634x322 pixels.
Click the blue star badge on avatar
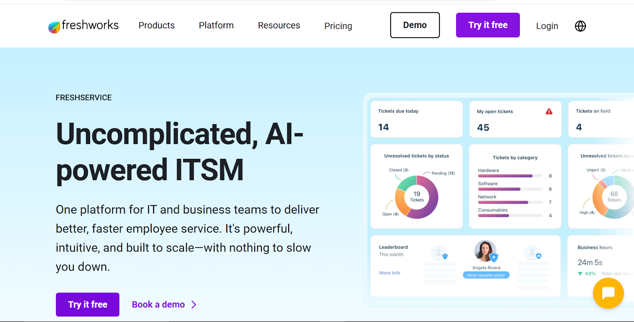[494, 258]
